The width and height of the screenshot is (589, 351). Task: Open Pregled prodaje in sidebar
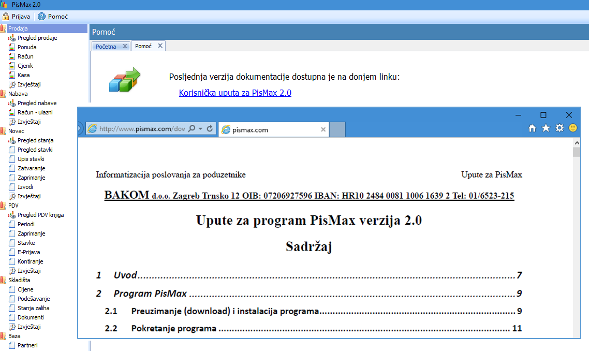pyautogui.click(x=37, y=38)
